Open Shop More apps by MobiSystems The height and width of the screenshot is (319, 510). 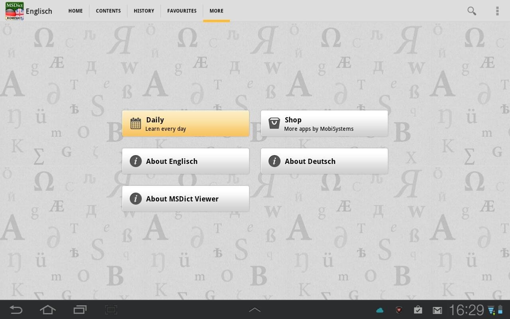pyautogui.click(x=324, y=124)
